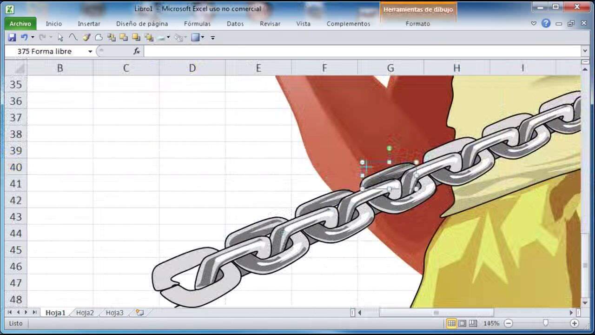Undo the last action
595x335 pixels.
[24, 38]
